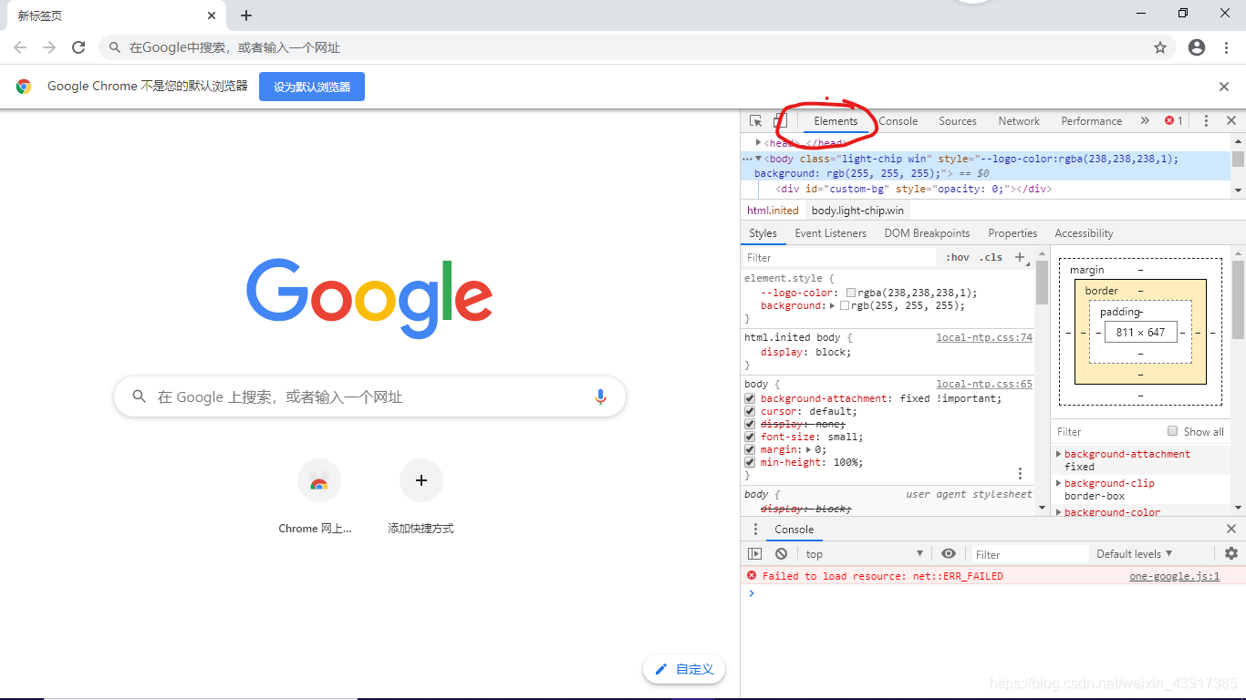Expand computed background-color property

click(1059, 512)
